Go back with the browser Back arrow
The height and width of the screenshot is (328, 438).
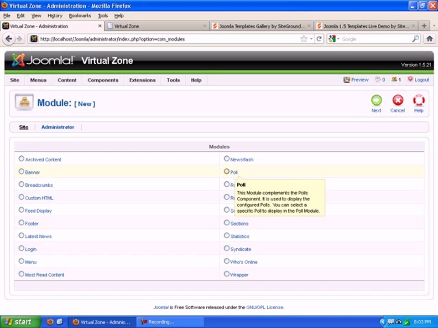(x=9, y=39)
